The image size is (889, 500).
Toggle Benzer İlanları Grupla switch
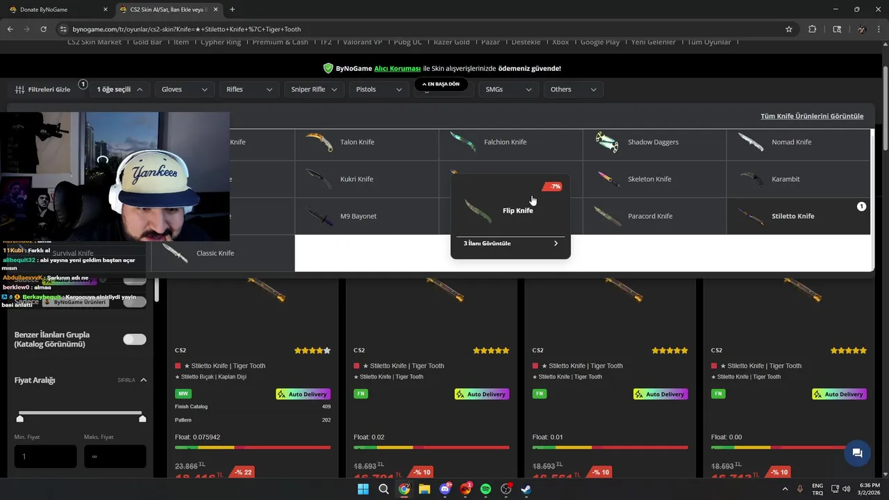[x=135, y=339]
